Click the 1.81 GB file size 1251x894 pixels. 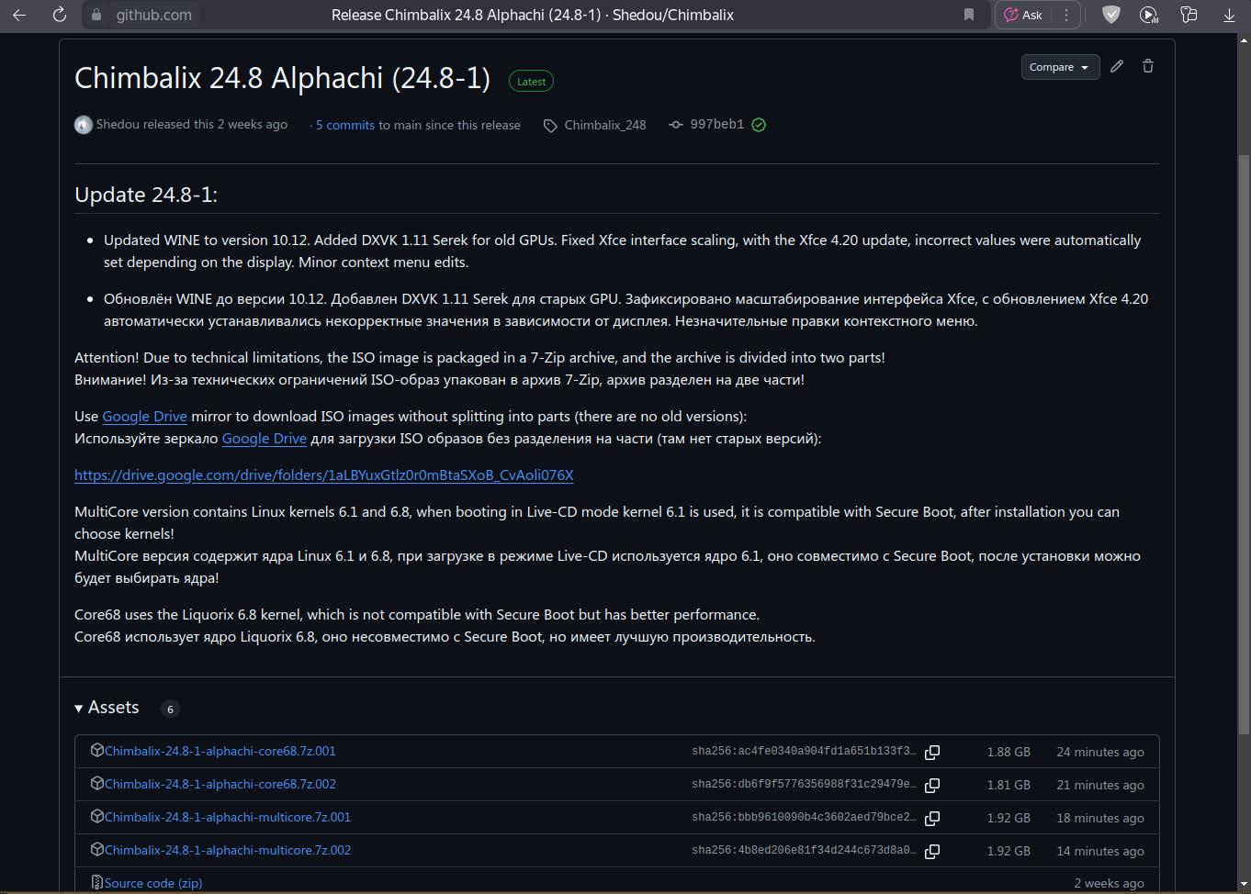[1009, 785]
